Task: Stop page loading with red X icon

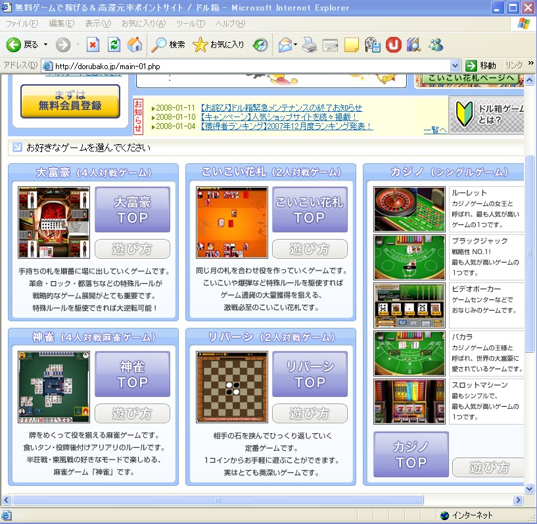Action: coord(93,45)
